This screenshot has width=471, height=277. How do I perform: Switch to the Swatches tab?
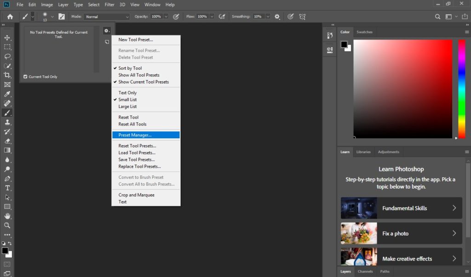[364, 32]
